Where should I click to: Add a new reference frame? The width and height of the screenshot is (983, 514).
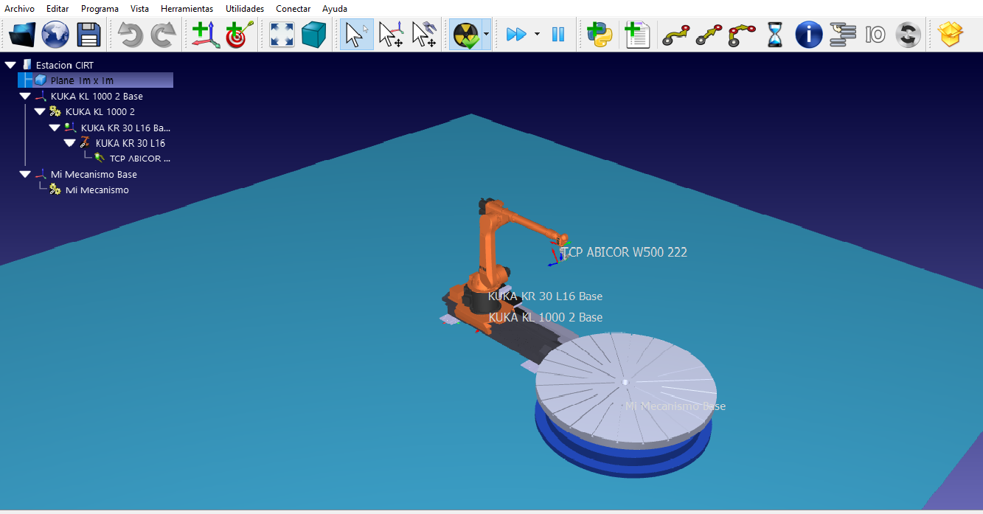click(x=205, y=35)
